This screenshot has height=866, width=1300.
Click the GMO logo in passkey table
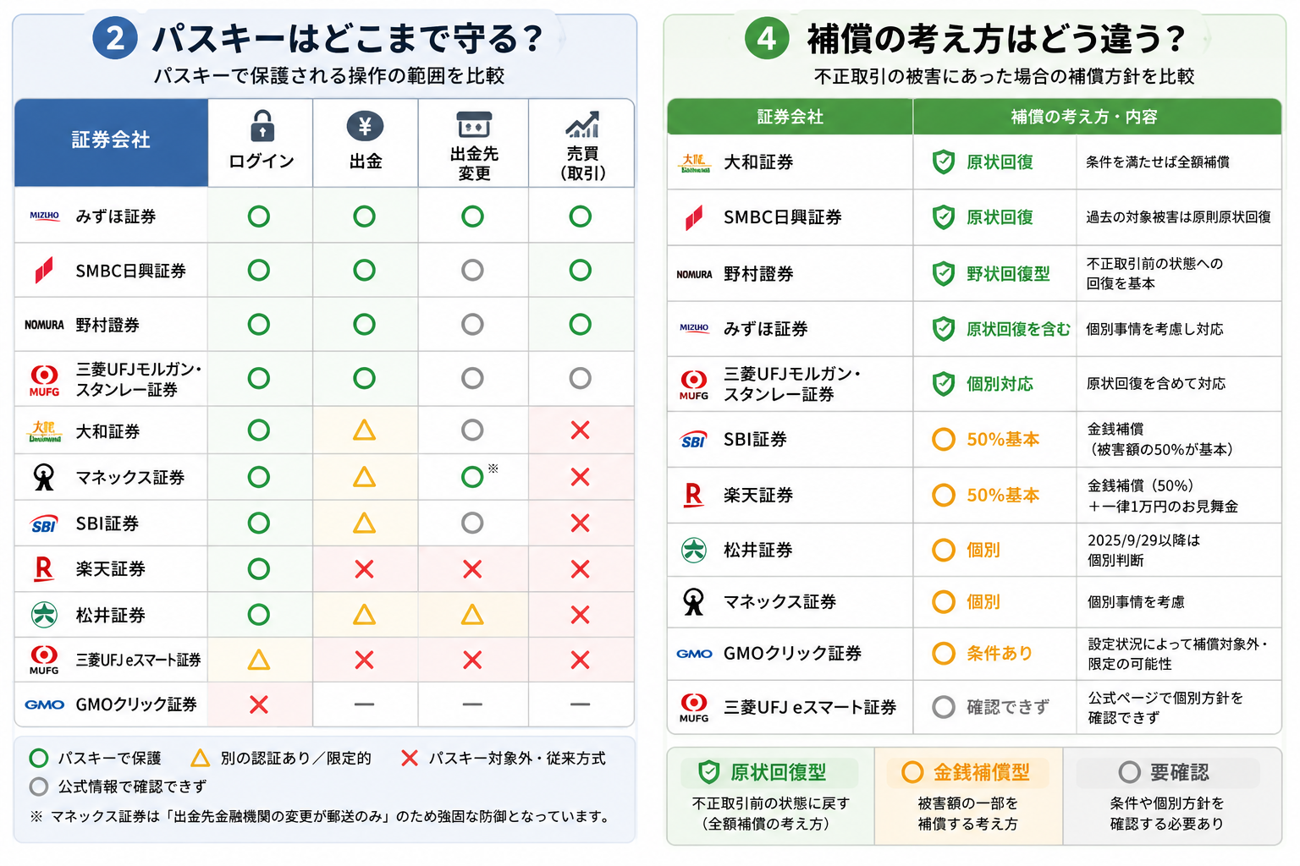point(45,704)
